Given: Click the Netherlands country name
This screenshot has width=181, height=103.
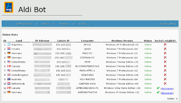Looking at the screenshot, I should [18, 84].
